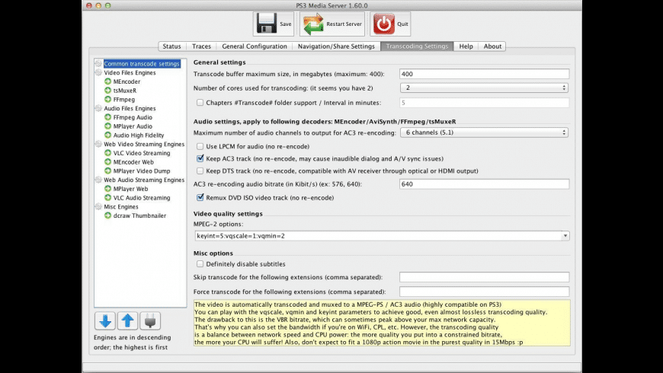Click green icon beside dcraw Thumbnailer

(x=107, y=215)
